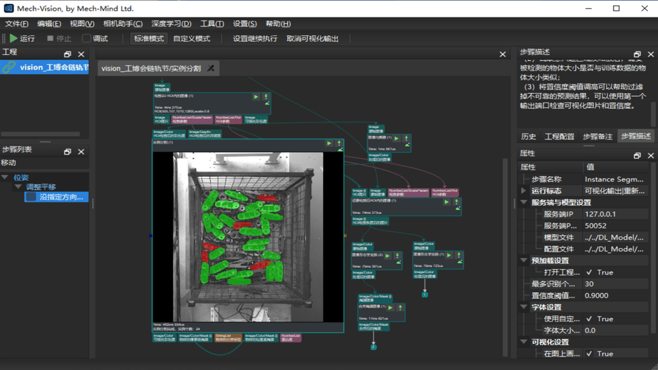This screenshot has height=370, width=658.
Task: Click the chain-link icon of the vision project
Action: 9,67
